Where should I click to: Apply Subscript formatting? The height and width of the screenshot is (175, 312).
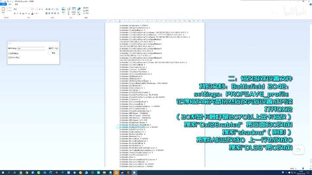coord(26,13)
